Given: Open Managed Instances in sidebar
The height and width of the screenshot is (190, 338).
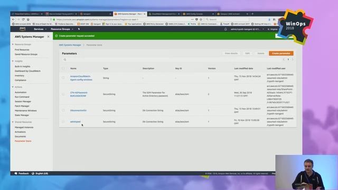Looking at the screenshot, I should (x=24, y=127).
